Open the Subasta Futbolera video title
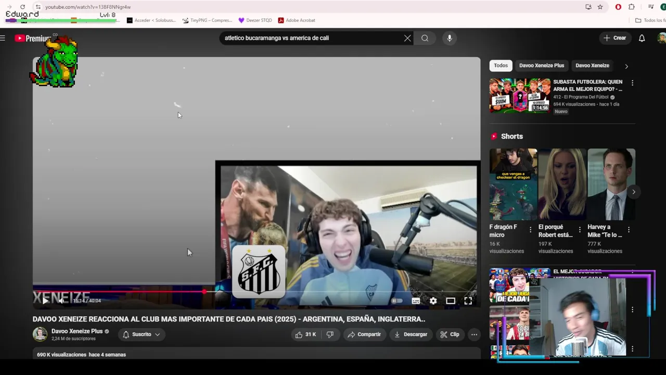666x375 pixels. point(587,85)
